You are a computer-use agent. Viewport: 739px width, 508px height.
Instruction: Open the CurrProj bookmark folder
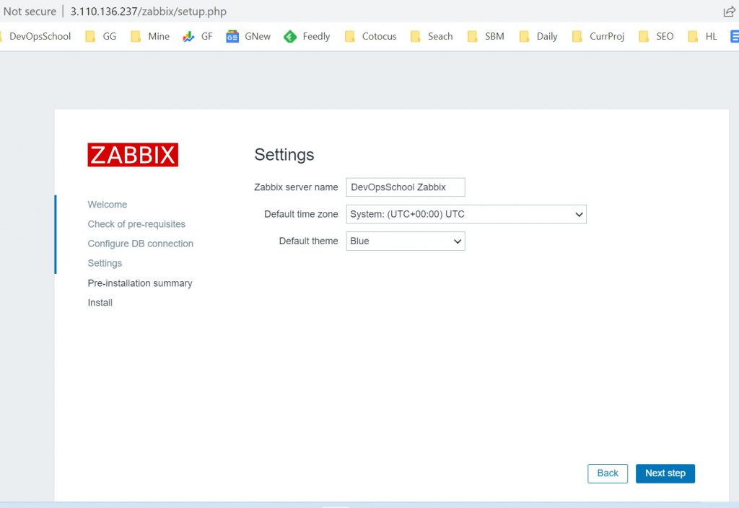[598, 36]
